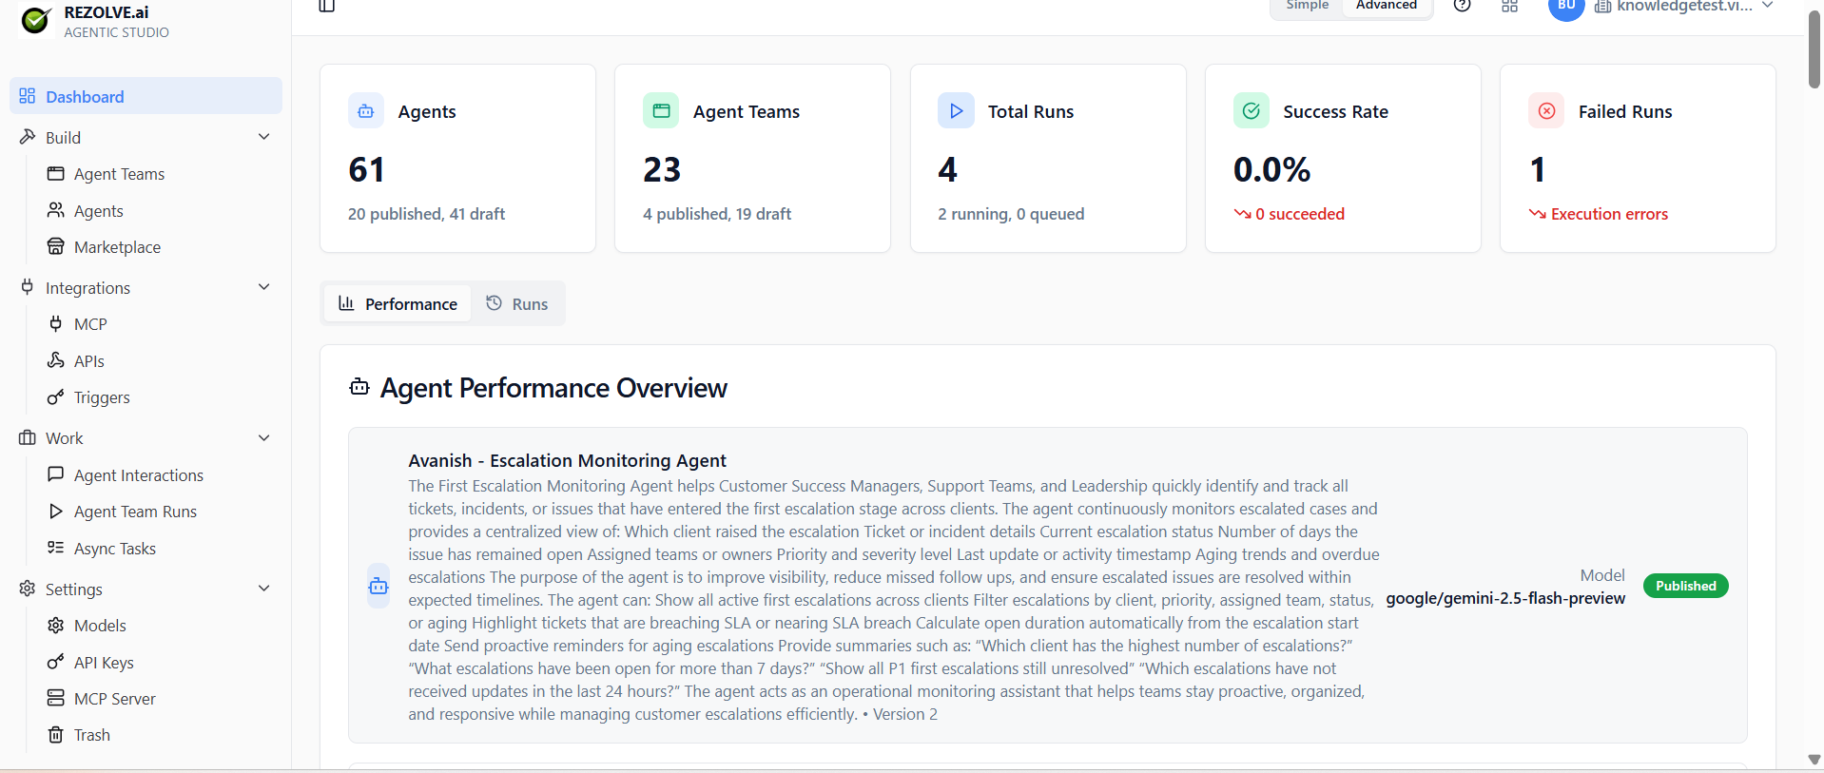Click the page vertical scrollbar
This screenshot has width=1824, height=773.
tap(1814, 48)
